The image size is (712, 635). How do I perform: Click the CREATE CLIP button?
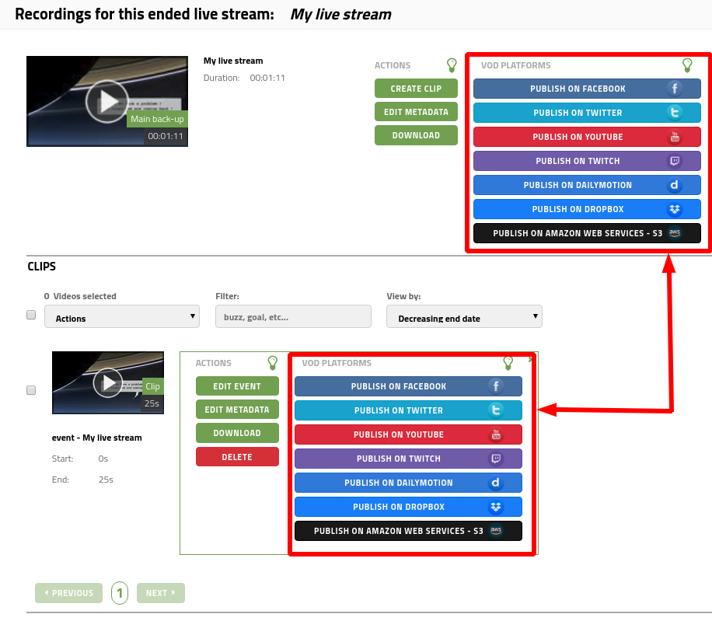tap(416, 89)
